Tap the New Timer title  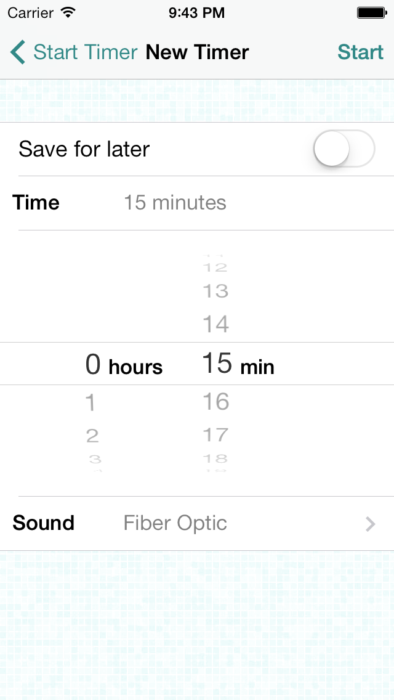coord(197,52)
